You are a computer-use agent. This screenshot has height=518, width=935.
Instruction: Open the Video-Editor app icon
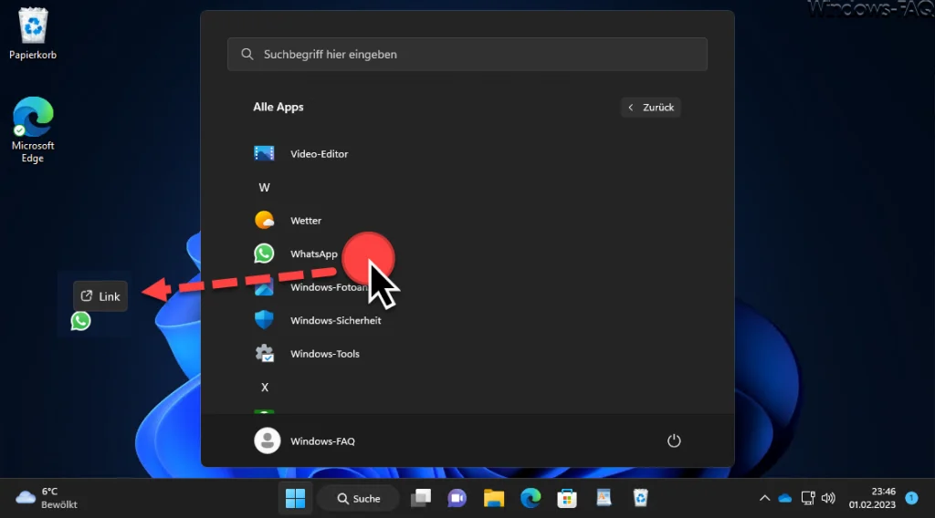(264, 153)
